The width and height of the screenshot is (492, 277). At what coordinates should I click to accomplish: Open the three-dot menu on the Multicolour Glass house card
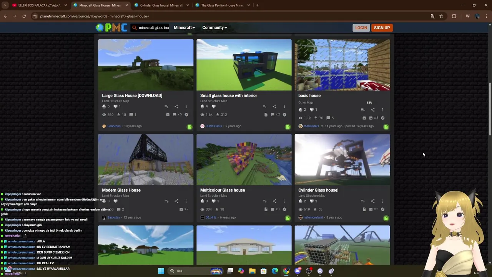click(284, 201)
